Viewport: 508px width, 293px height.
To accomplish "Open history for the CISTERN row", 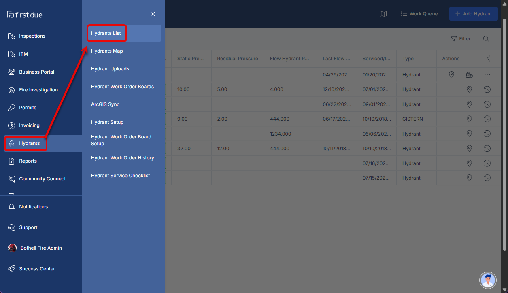I will [487, 119].
